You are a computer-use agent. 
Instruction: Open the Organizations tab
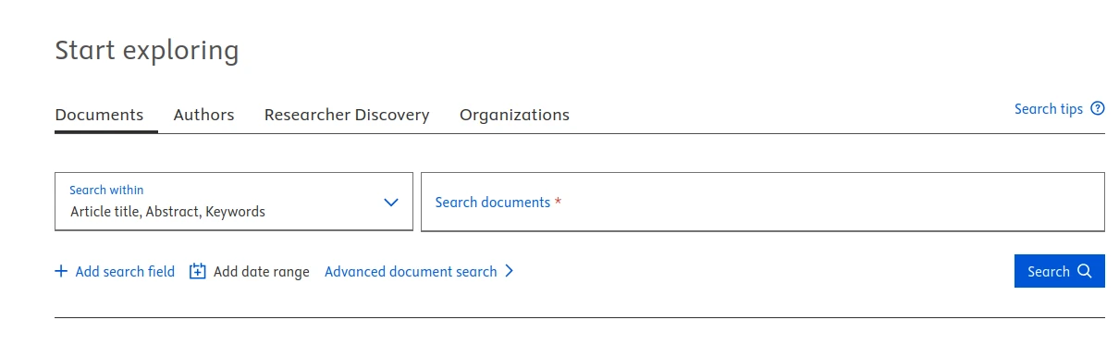point(514,115)
